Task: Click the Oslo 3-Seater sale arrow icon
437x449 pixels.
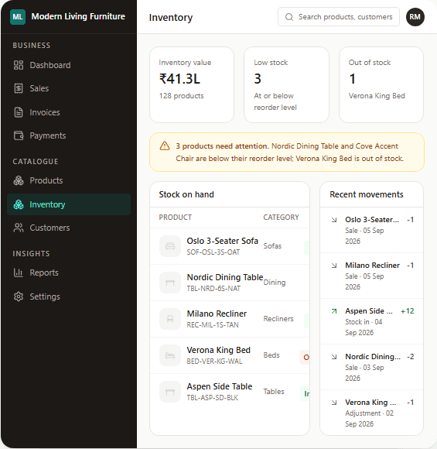Action: coord(334,220)
